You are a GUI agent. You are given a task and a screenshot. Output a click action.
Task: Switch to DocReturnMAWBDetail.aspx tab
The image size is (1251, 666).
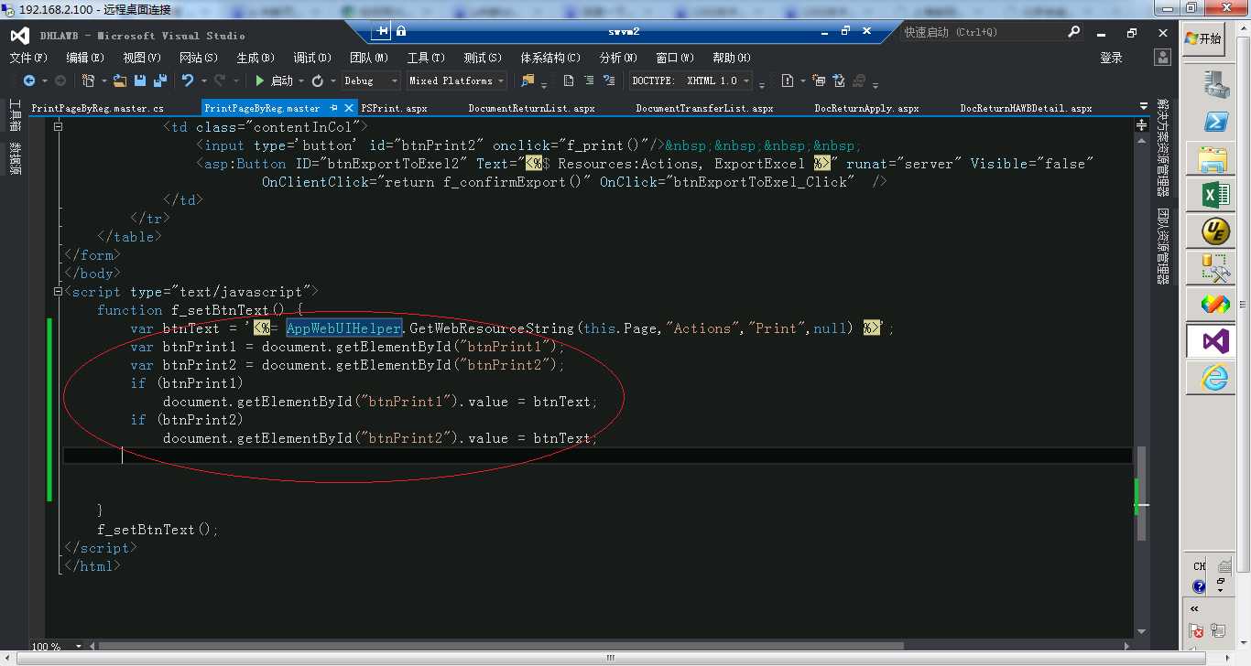(x=1026, y=108)
